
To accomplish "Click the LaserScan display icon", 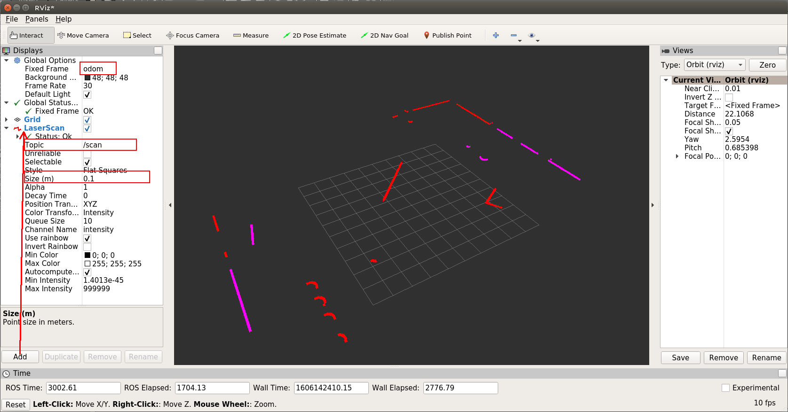I will pos(17,128).
